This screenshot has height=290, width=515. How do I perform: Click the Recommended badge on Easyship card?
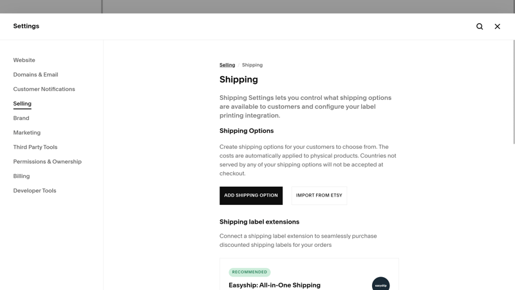tap(250, 272)
